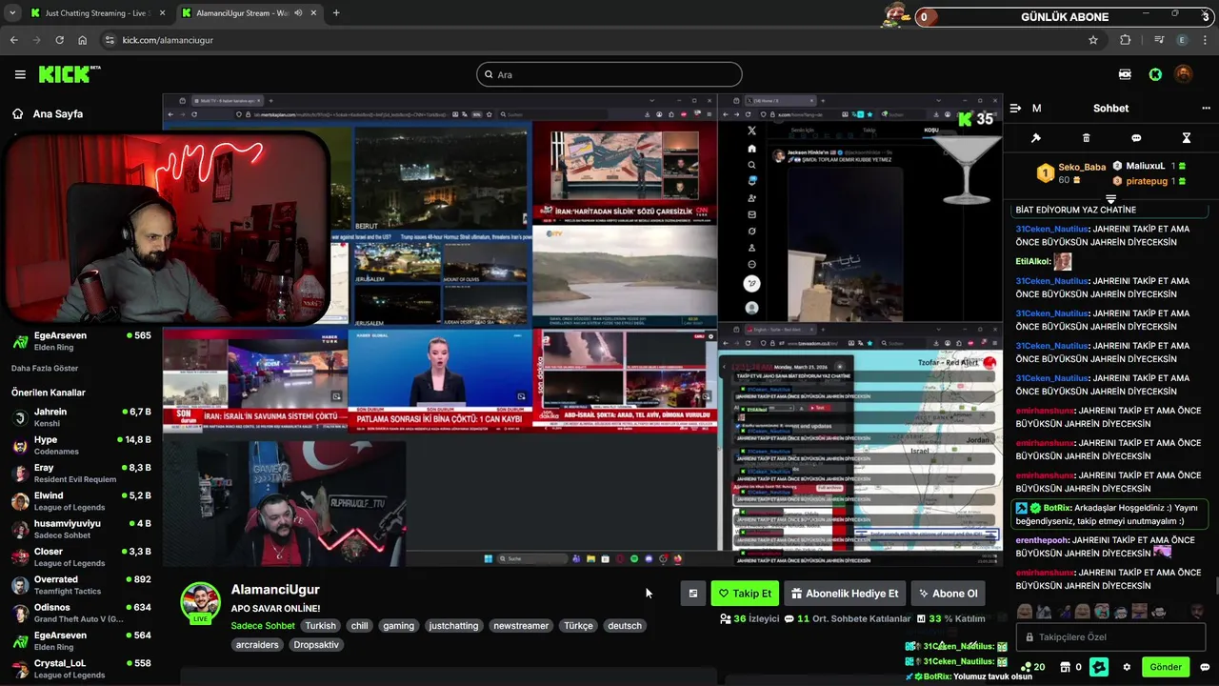Open Elwind recommended channel

(81, 501)
